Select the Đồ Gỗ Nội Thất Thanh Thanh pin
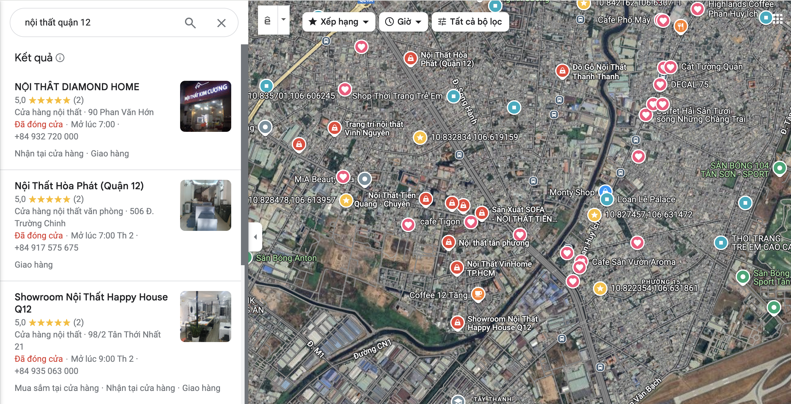 pyautogui.click(x=562, y=71)
